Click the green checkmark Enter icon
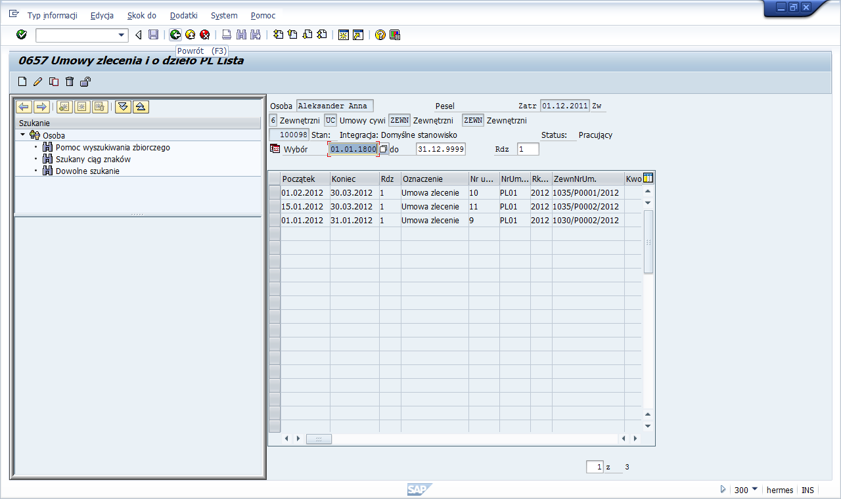Viewport: 841px width, 499px height. pos(22,35)
